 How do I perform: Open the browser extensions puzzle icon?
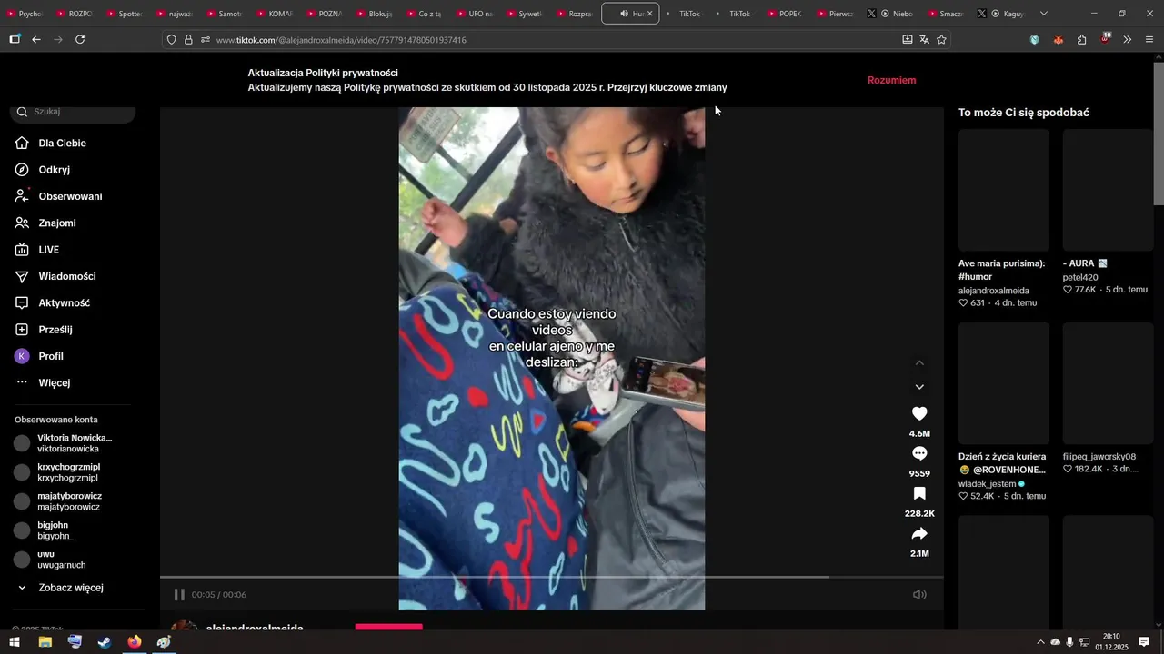tap(1081, 39)
